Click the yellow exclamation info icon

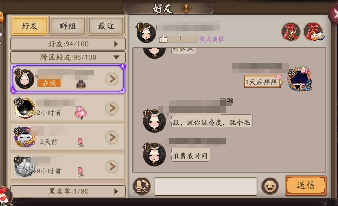click(186, 8)
